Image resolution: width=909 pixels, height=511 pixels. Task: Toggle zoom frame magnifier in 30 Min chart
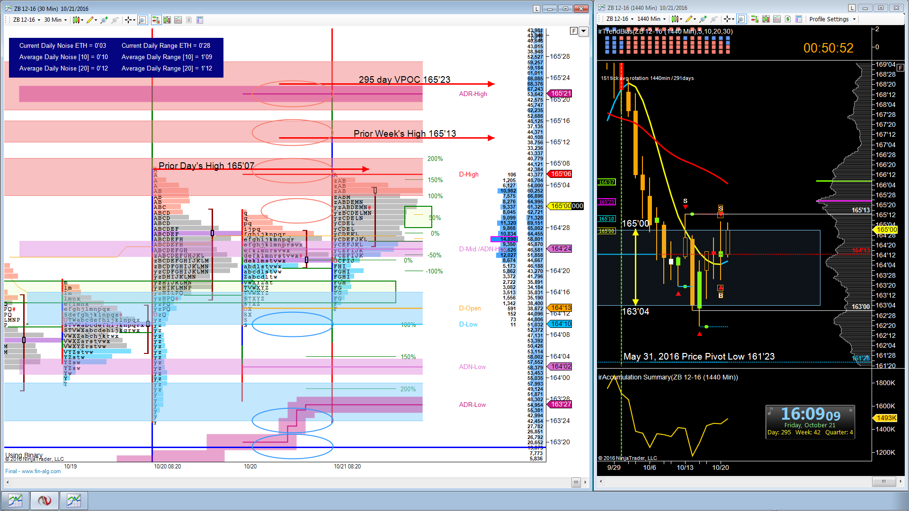[143, 20]
